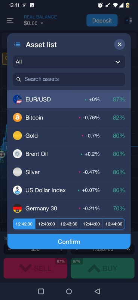This screenshot has height=300, width=138.
Task: Expand the All category dropdown
Action: (69, 62)
